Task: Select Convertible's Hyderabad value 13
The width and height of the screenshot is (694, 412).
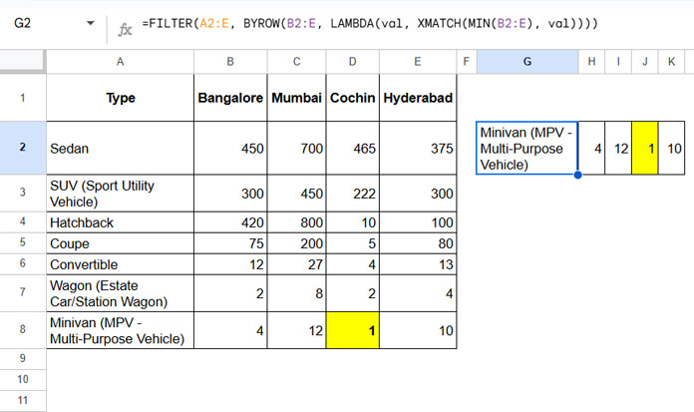Action: 418,263
